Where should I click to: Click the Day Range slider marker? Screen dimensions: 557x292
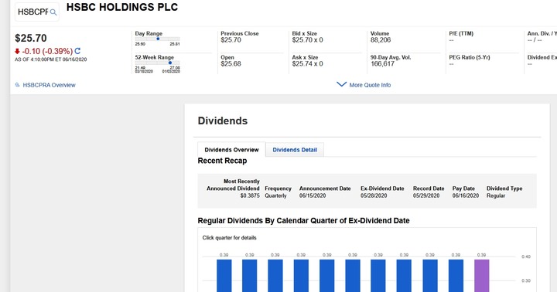coord(158,39)
